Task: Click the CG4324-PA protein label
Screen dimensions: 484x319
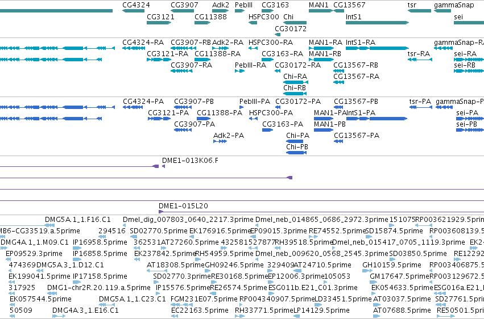Action: [143, 101]
